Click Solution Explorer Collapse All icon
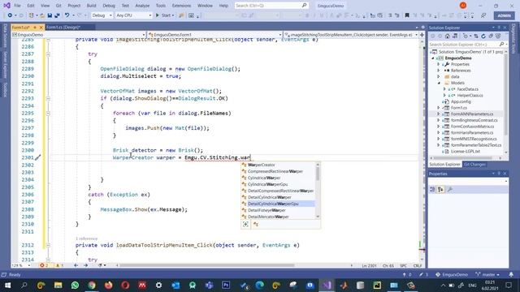Viewport: 520px width, 292px height. click(x=491, y=36)
